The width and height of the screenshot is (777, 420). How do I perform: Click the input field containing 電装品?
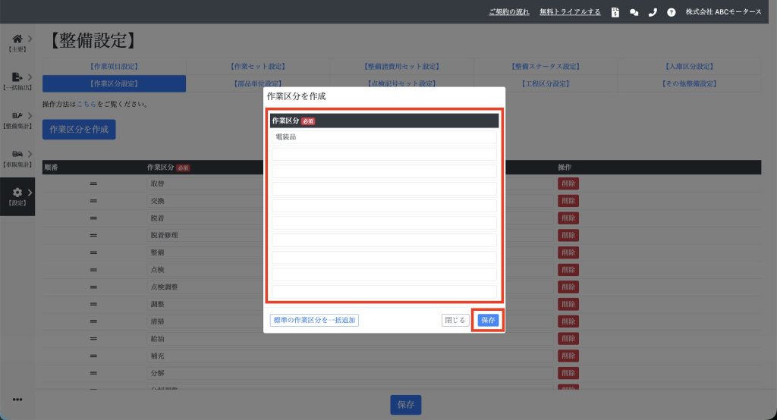tap(384, 137)
